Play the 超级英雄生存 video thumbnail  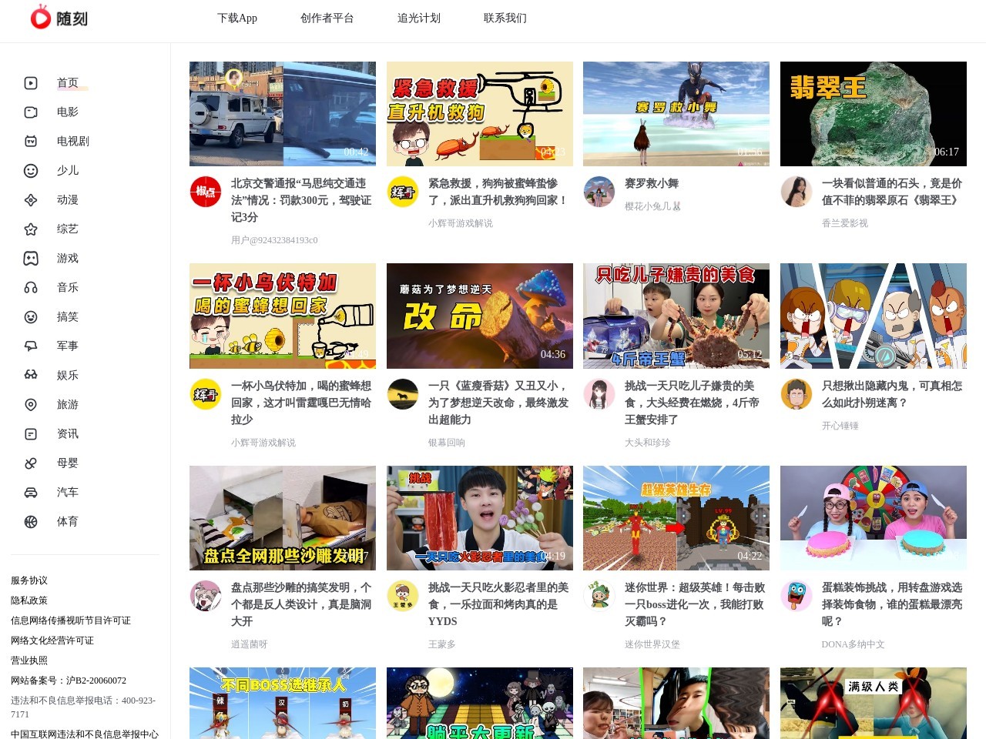coord(676,518)
